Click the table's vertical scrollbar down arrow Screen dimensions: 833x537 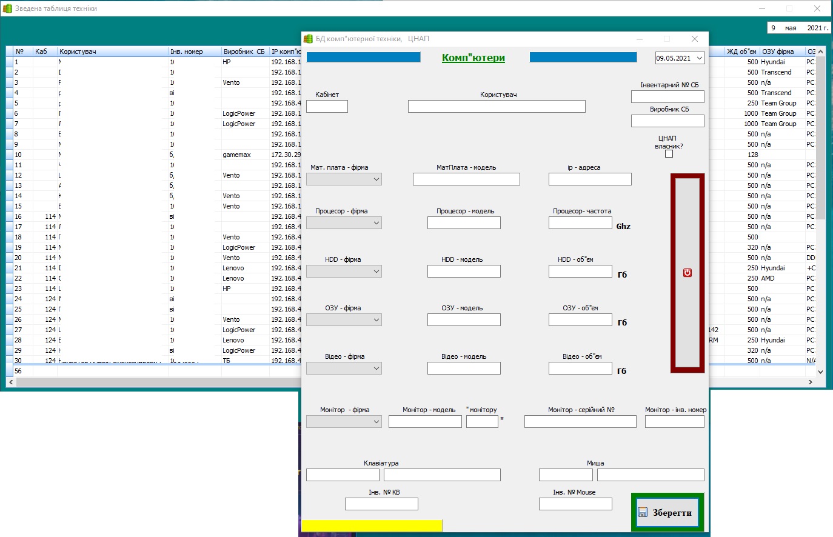click(821, 372)
